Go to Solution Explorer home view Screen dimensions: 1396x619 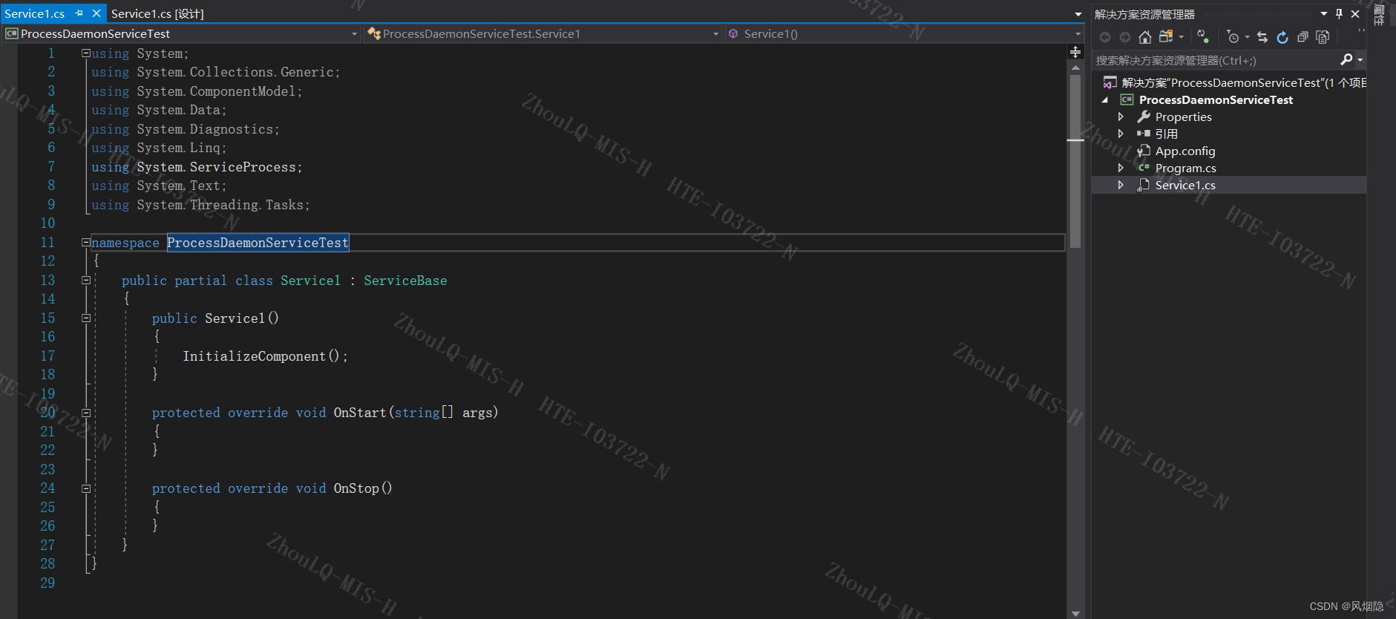pyautogui.click(x=1145, y=37)
